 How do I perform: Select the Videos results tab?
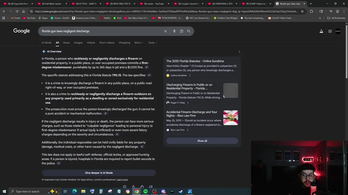(x=91, y=43)
